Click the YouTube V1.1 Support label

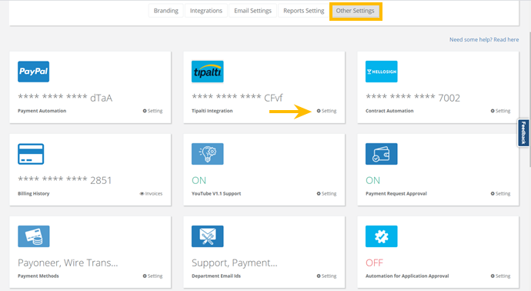(216, 193)
